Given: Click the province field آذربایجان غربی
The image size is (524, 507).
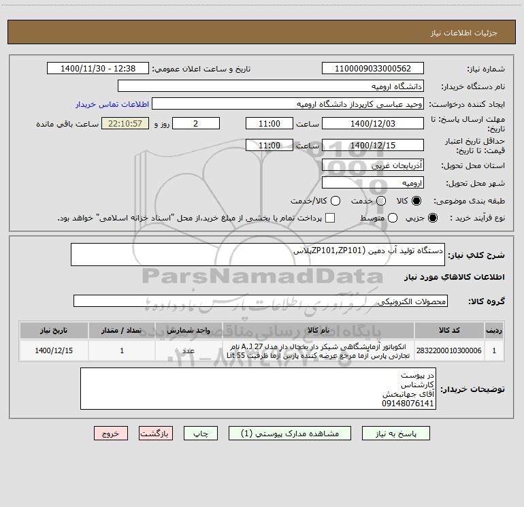Looking at the screenshot, I should click(373, 165).
